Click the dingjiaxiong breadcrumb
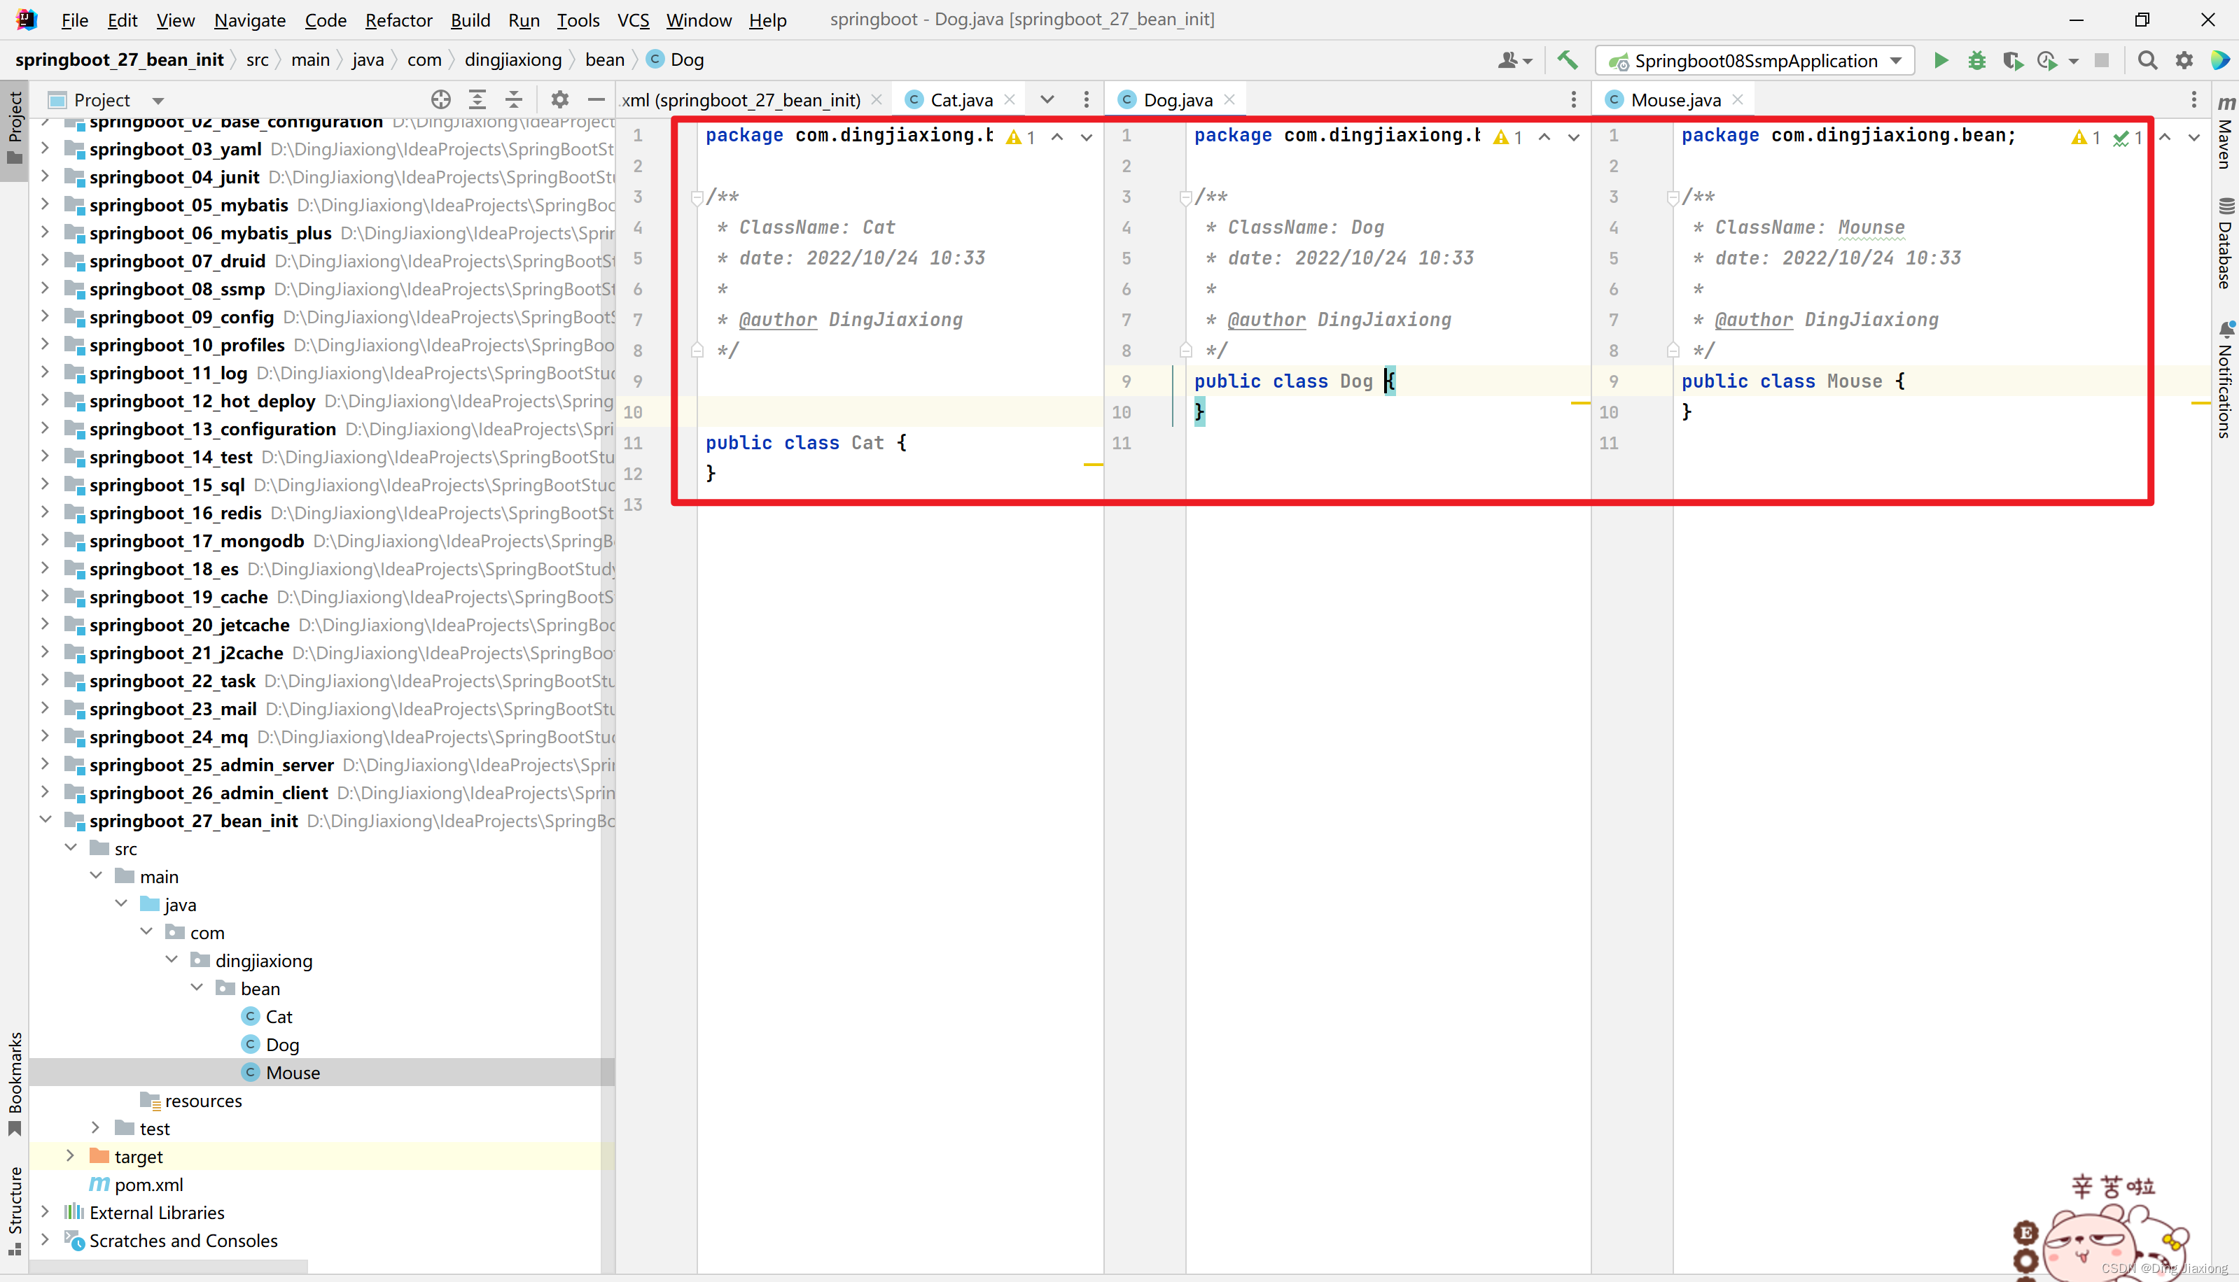This screenshot has height=1282, width=2239. tap(512, 59)
